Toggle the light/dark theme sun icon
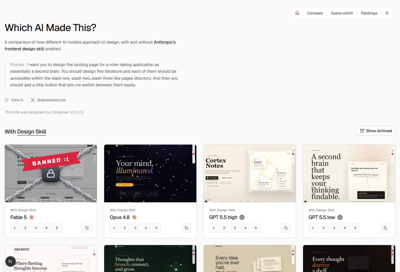The height and width of the screenshot is (272, 400). click(x=387, y=13)
